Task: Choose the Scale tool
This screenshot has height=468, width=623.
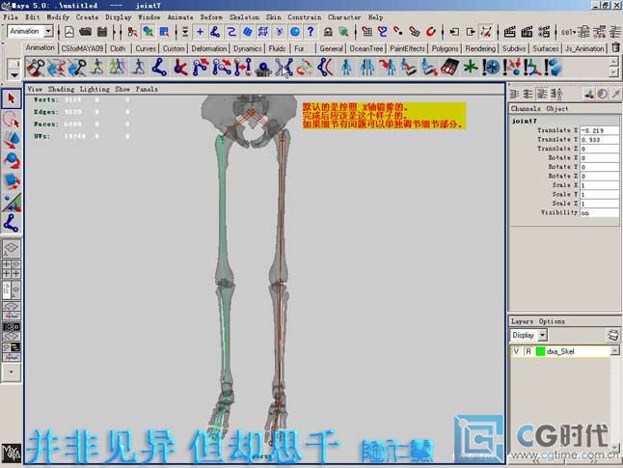Action: point(12,181)
